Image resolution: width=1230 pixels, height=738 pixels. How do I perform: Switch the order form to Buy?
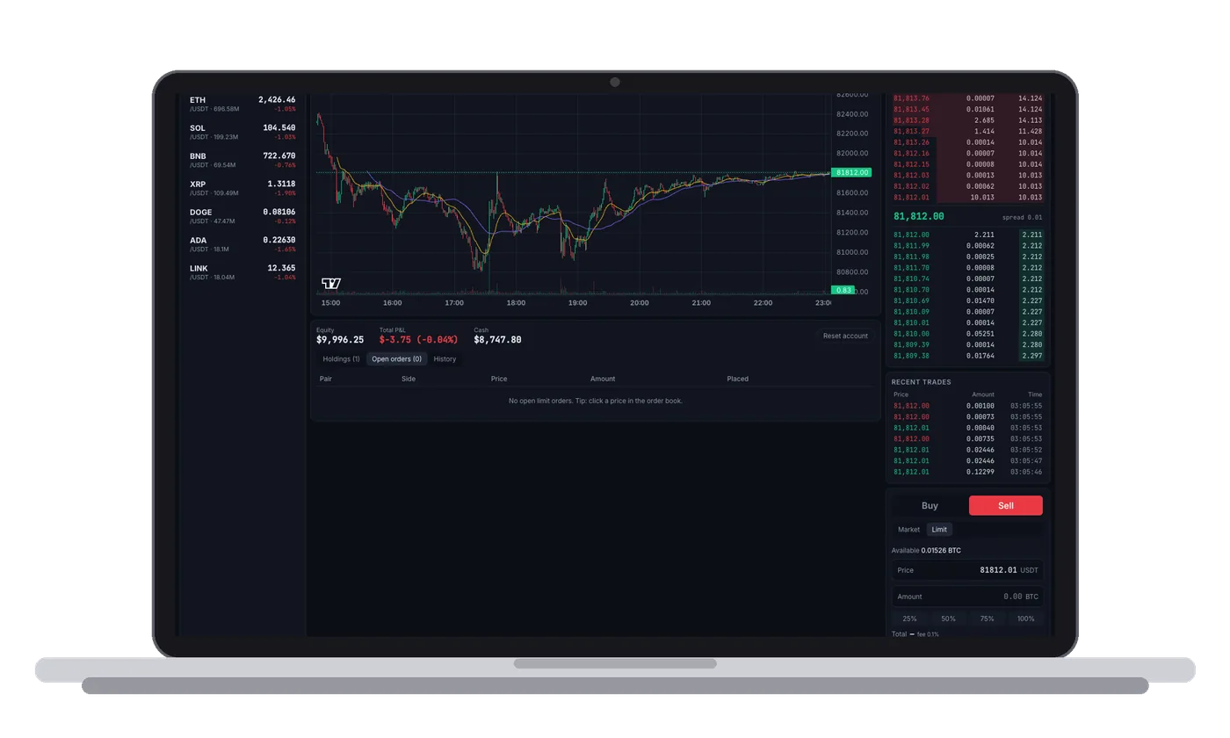[x=930, y=505]
